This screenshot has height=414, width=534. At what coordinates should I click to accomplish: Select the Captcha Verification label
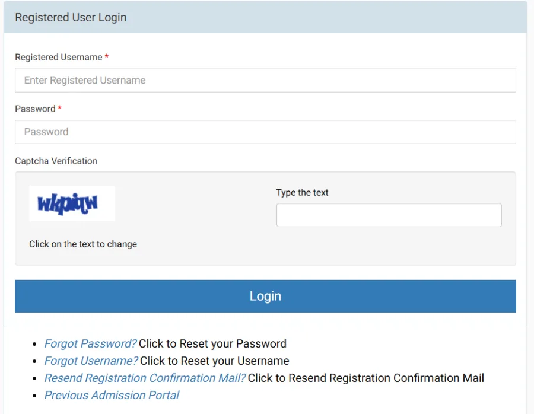56,161
